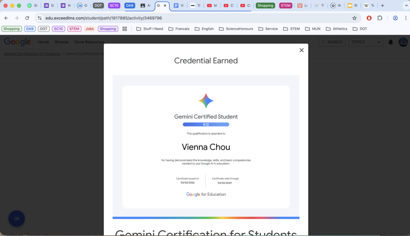This screenshot has width=410, height=236.
Task: Open the Francais bookmark folder
Action: [179, 29]
